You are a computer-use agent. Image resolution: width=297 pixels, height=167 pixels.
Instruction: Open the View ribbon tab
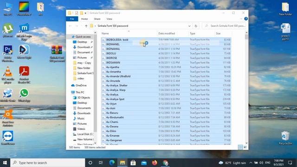110,19
